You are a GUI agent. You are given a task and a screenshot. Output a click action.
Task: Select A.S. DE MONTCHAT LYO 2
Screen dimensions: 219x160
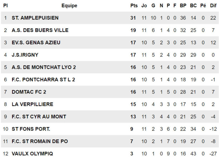coord(44,67)
